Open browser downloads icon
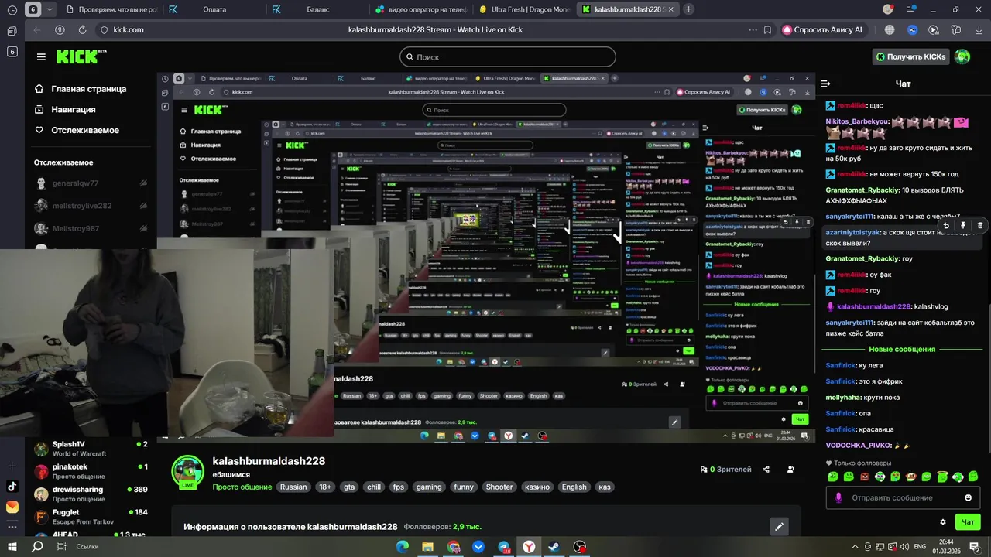The image size is (991, 557). pos(977,29)
